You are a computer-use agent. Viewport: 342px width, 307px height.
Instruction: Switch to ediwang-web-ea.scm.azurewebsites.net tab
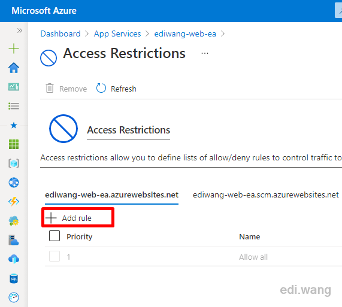click(266, 194)
